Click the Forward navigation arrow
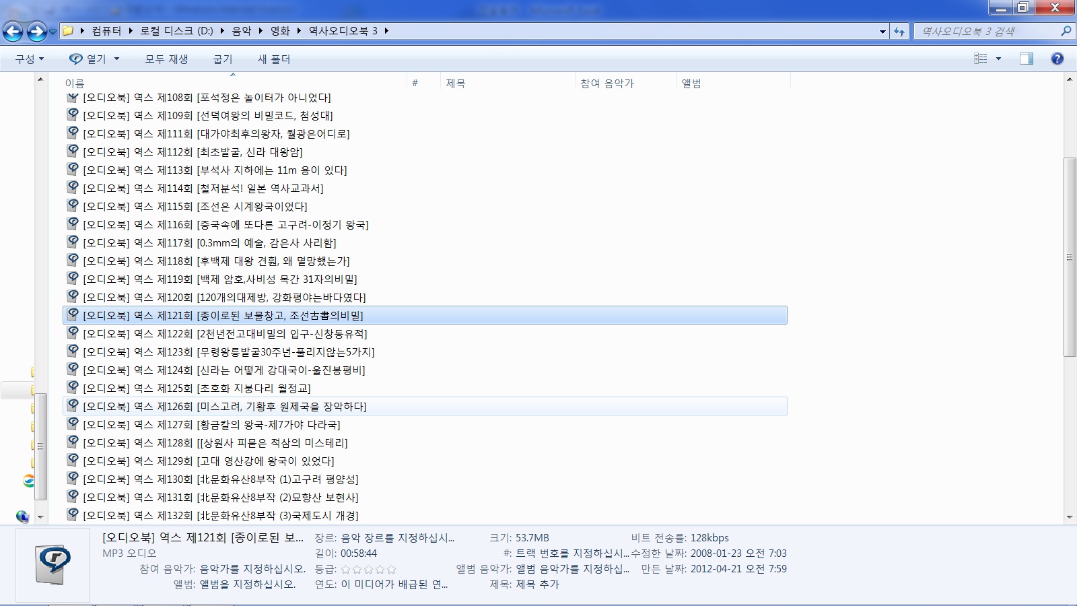Viewport: 1077px width, 606px height. click(x=36, y=31)
